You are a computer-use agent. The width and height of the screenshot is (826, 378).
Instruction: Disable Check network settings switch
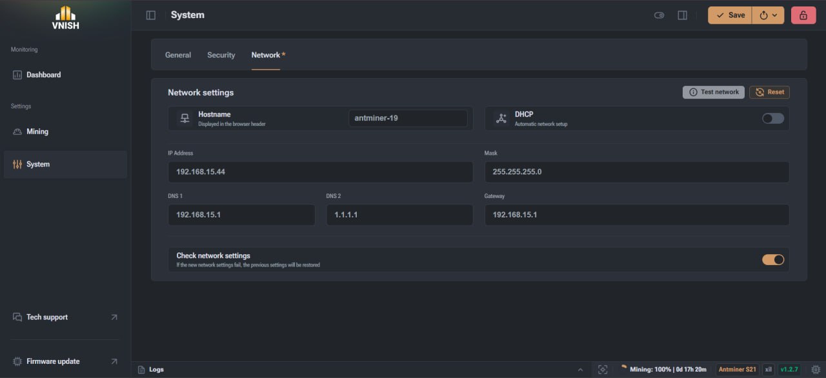point(773,260)
